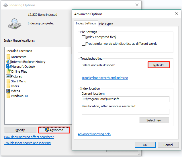Close the Advanced Options dialog
Image resolution: width=182 pixels, height=157 pixels.
click(x=176, y=14)
